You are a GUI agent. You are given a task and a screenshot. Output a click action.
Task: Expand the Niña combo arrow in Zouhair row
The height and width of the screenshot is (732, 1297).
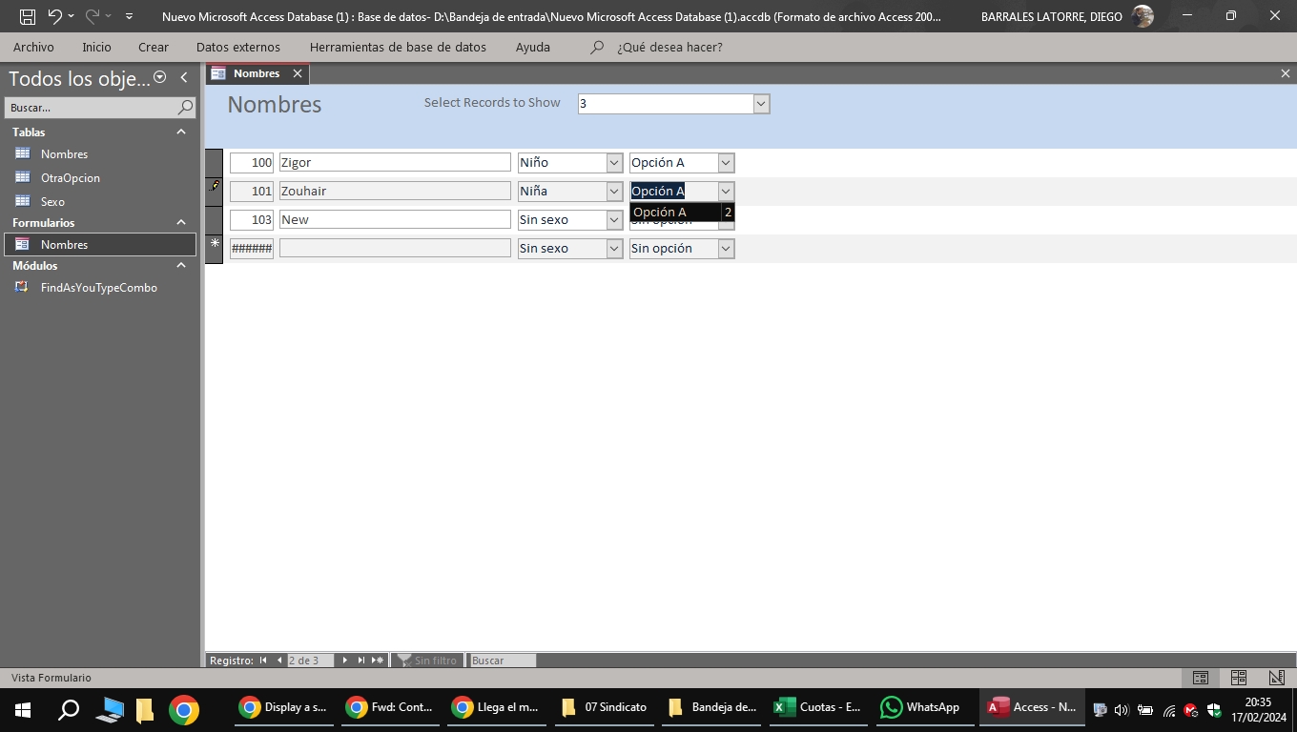click(614, 191)
